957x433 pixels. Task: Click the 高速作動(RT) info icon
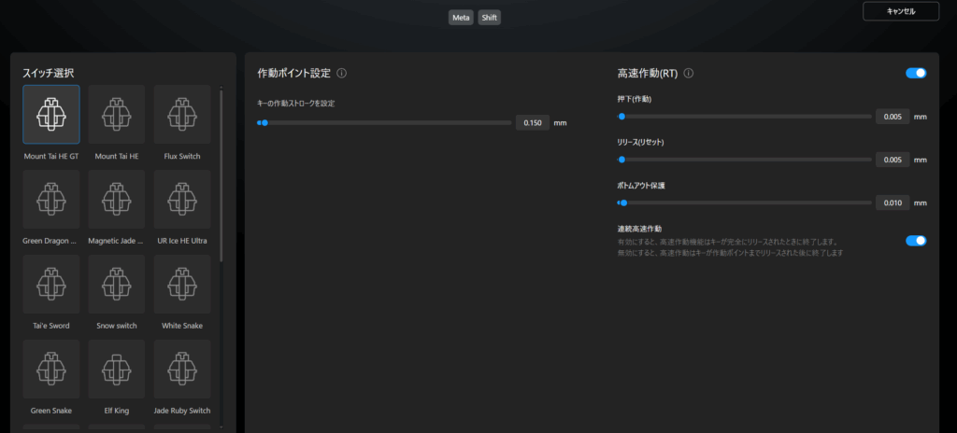click(x=689, y=73)
